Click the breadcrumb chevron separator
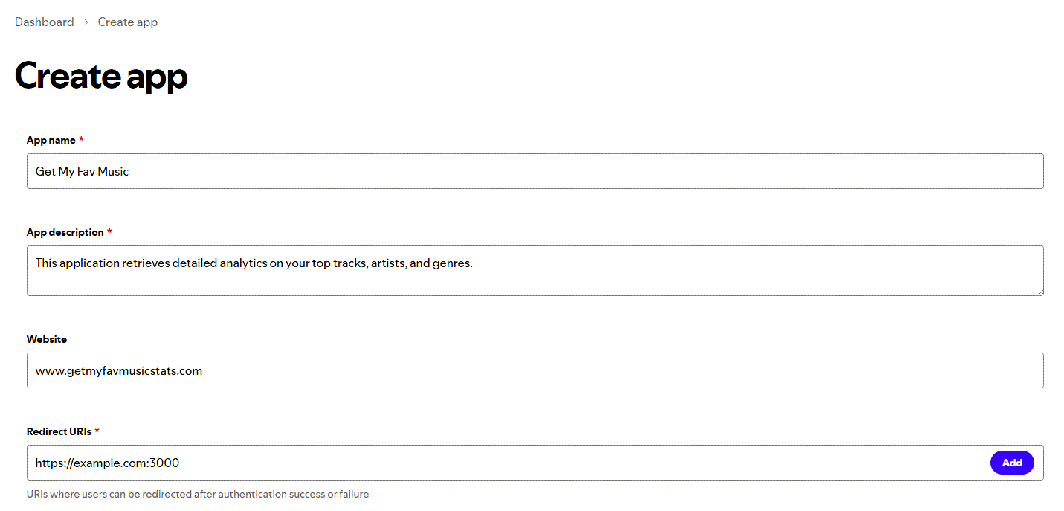 pos(85,22)
